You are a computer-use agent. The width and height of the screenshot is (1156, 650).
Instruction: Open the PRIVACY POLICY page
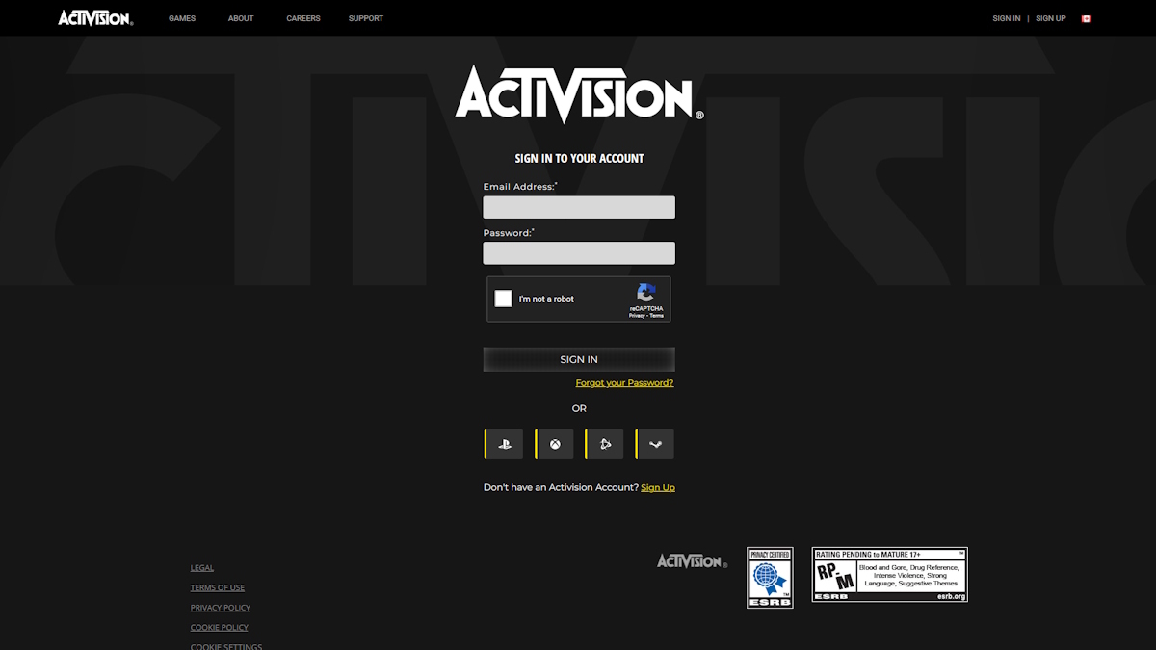tap(220, 608)
